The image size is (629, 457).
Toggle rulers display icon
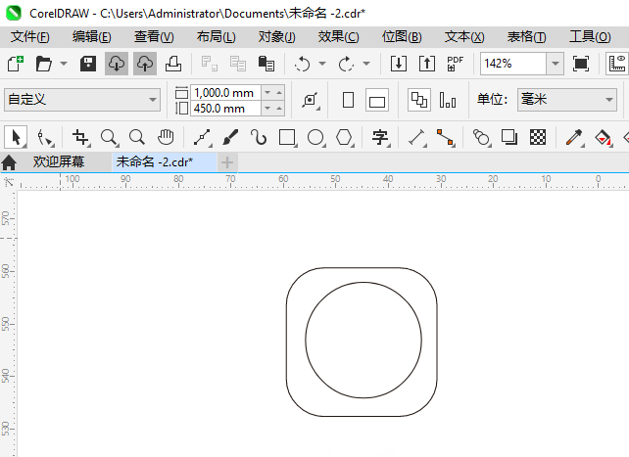617,64
